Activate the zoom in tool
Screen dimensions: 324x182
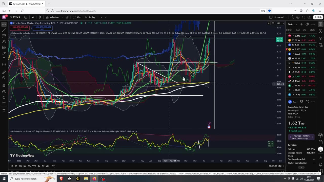(4, 78)
